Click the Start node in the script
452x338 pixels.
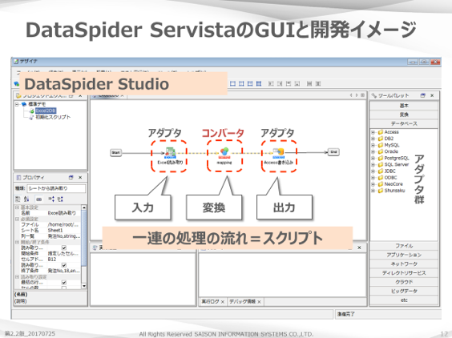tap(115, 152)
